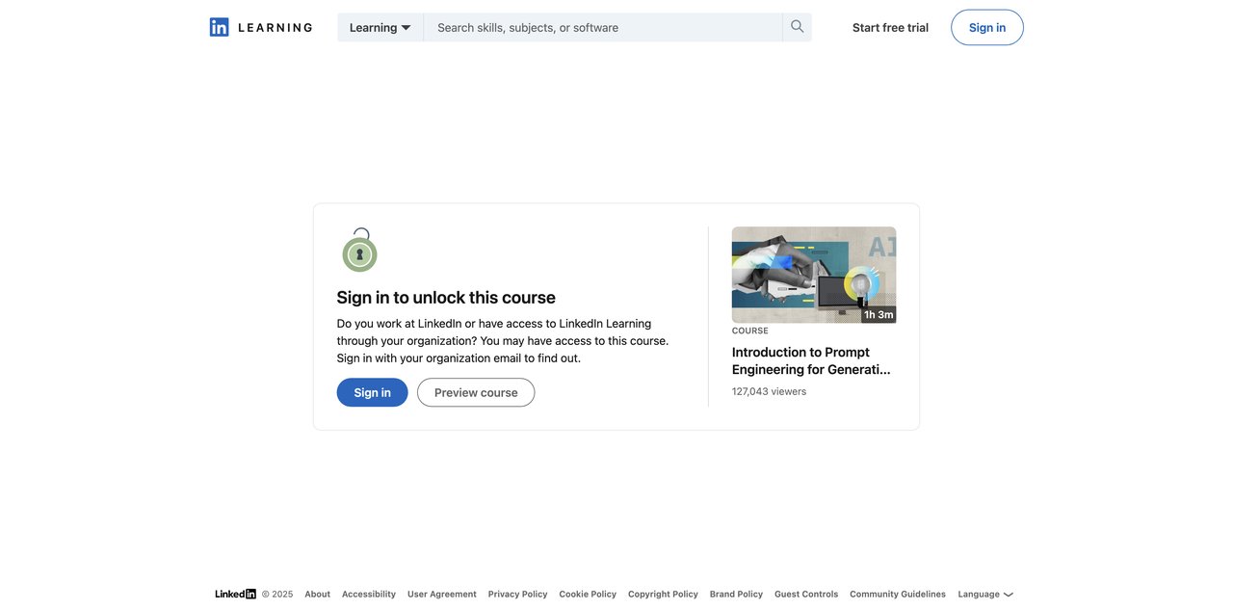View the Cookie Policy page
This screenshot has width=1233, height=609.
pyautogui.click(x=588, y=595)
